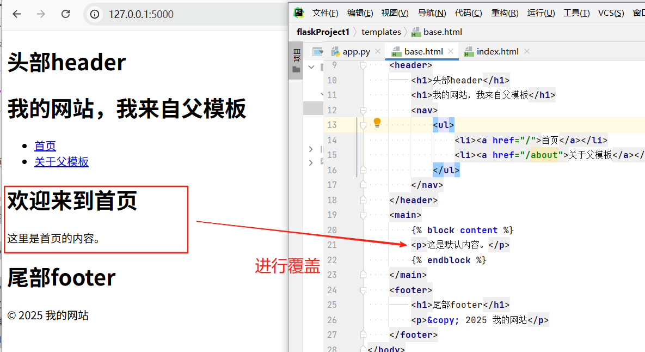Click the highlighted closing </ul> tag on line 16
This screenshot has height=352, width=645.
point(446,170)
